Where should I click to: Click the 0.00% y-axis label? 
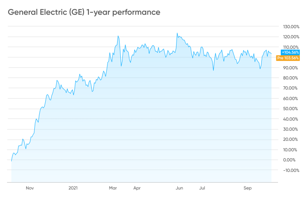tap(289, 160)
